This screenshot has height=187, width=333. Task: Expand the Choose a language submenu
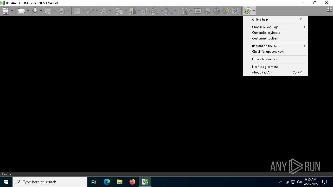pos(276,27)
